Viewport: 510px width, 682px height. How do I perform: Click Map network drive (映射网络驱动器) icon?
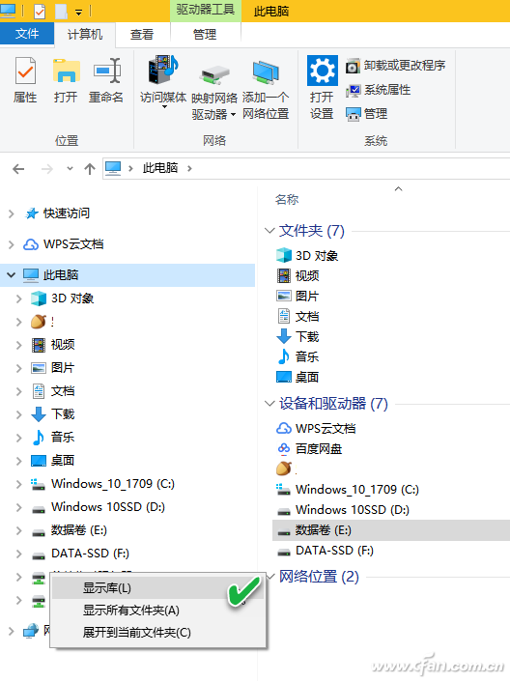point(214,93)
